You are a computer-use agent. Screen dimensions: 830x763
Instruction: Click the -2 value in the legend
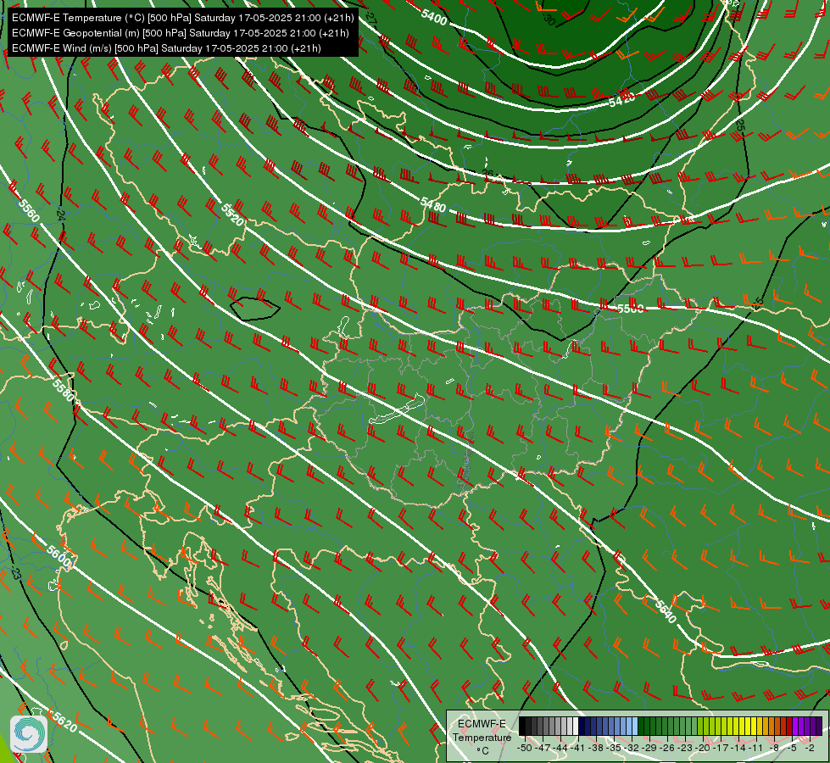click(810, 749)
